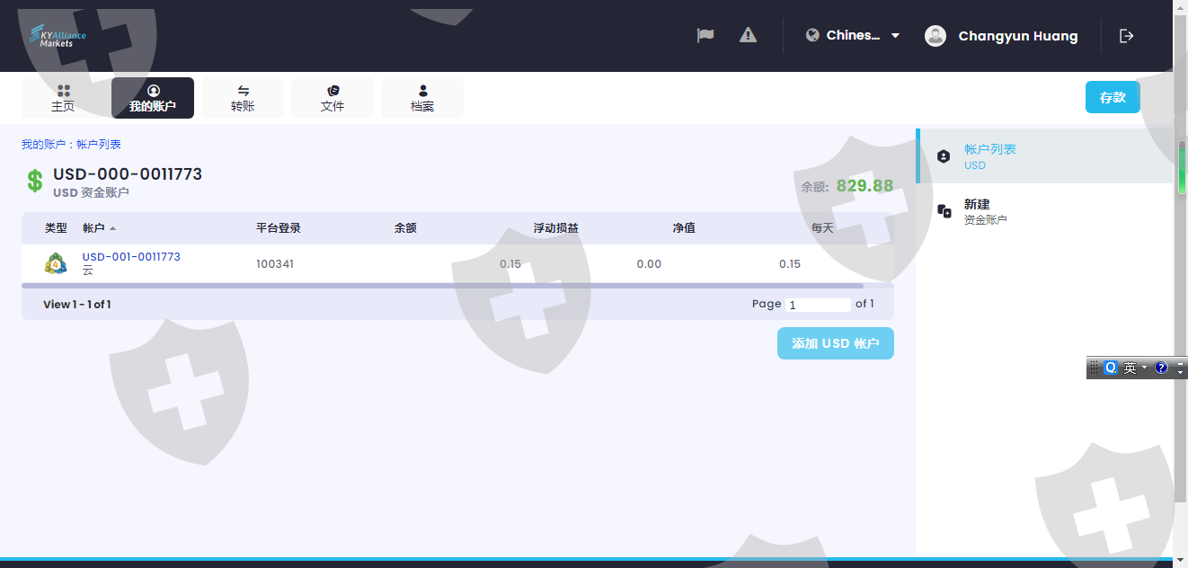Open the 主页 home tab

[63, 98]
